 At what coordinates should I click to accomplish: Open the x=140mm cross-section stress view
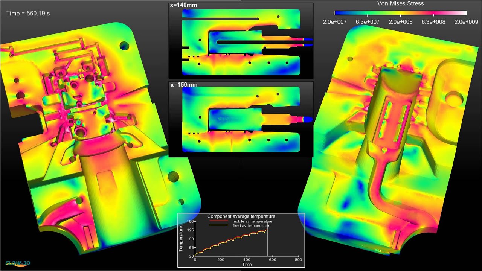tap(241, 41)
